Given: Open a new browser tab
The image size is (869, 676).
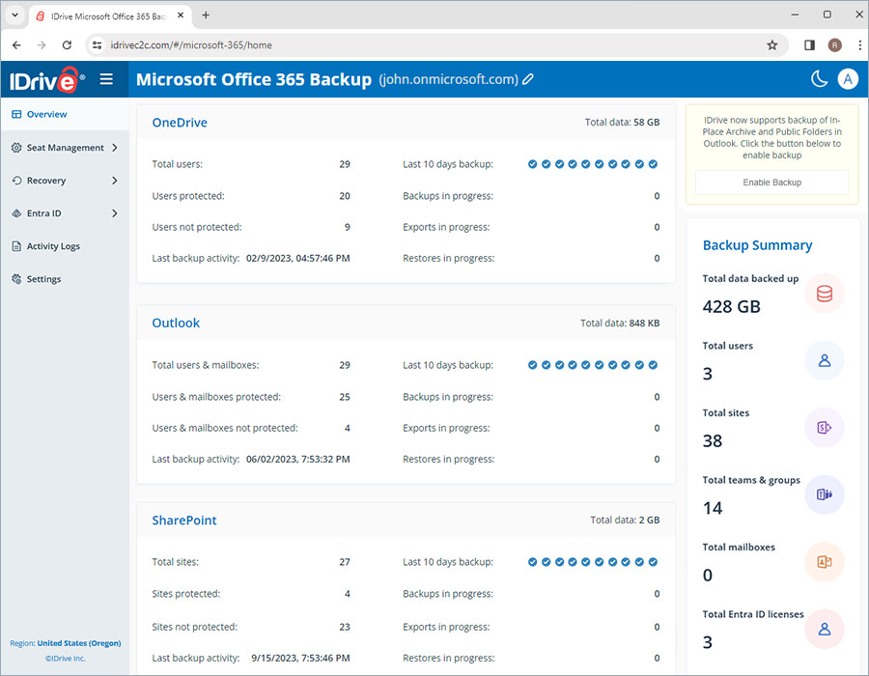Looking at the screenshot, I should 206,15.
